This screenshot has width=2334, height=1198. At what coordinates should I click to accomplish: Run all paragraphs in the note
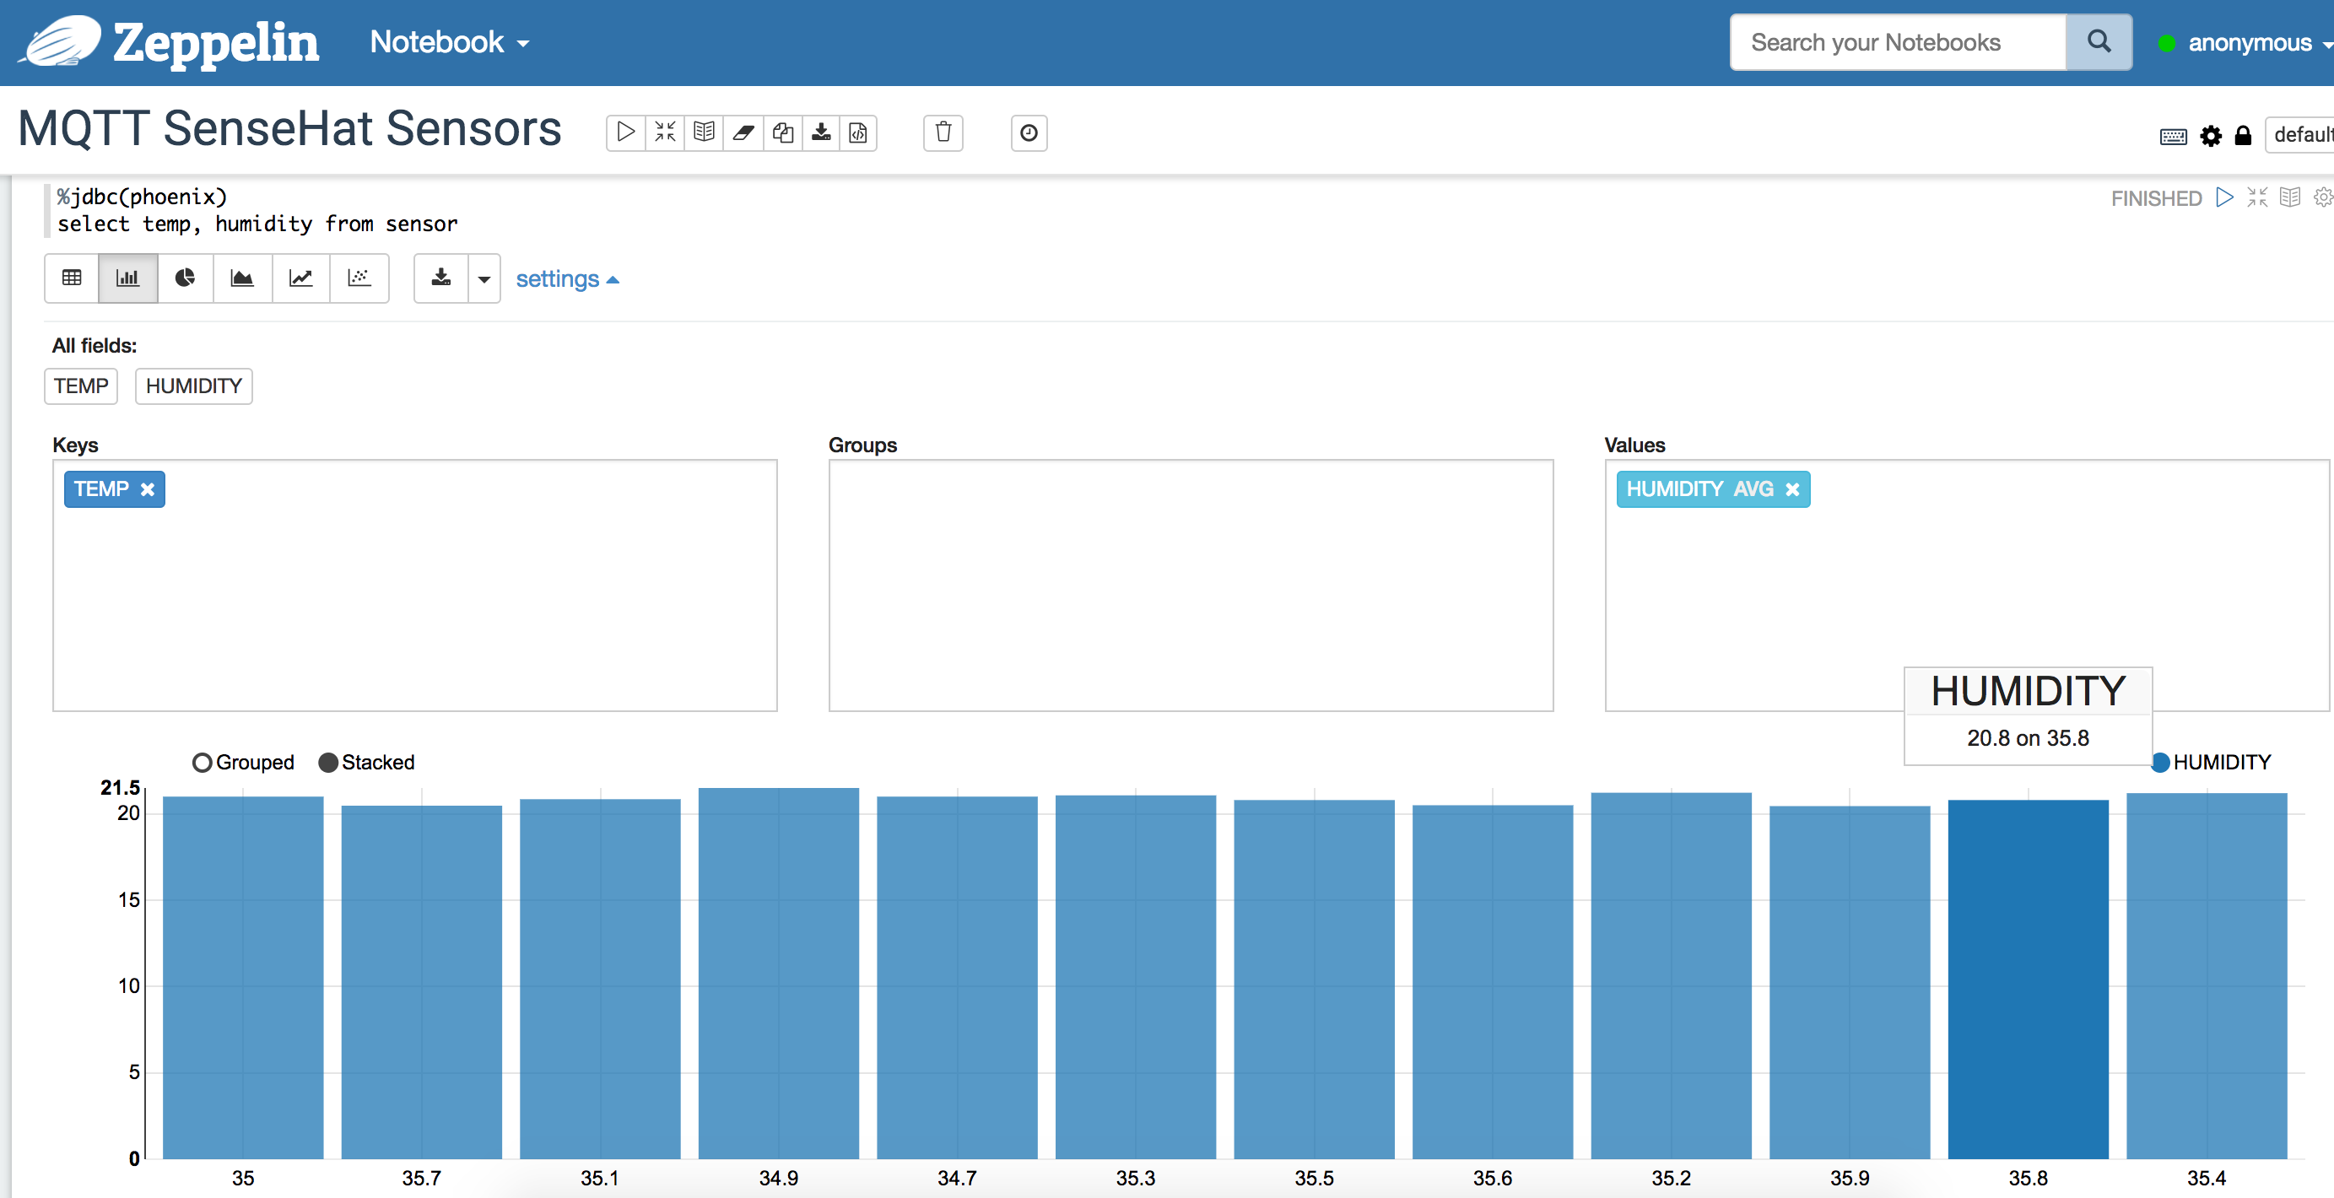point(624,133)
